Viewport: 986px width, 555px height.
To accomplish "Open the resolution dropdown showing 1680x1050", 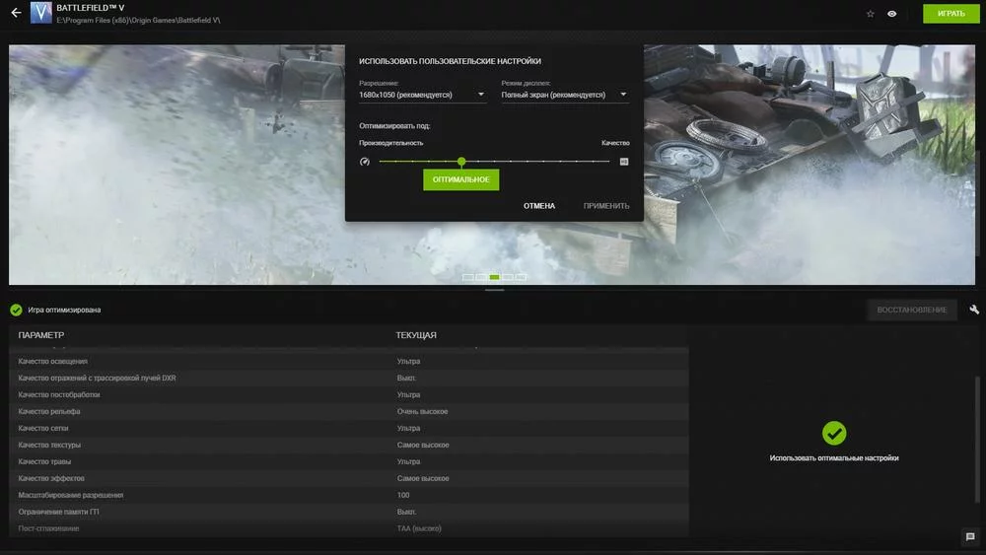I will pos(422,96).
